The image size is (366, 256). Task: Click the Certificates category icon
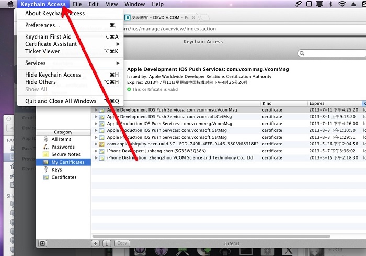[46, 177]
